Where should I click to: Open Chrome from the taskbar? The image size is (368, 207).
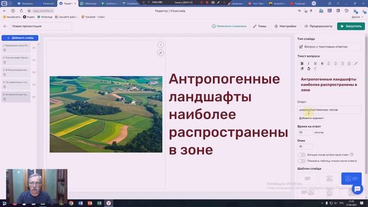pyautogui.click(x=71, y=203)
